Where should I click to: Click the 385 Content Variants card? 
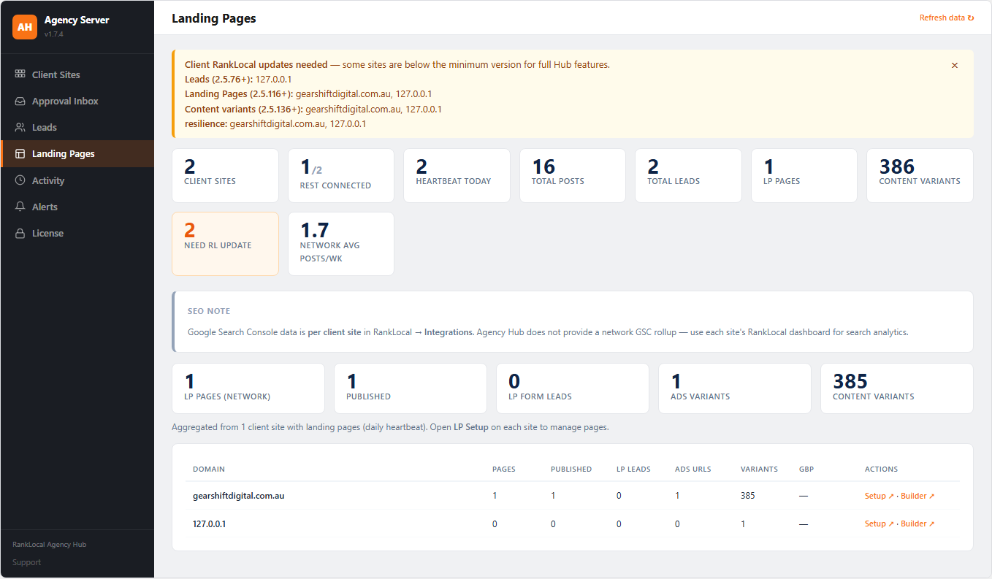tap(897, 388)
